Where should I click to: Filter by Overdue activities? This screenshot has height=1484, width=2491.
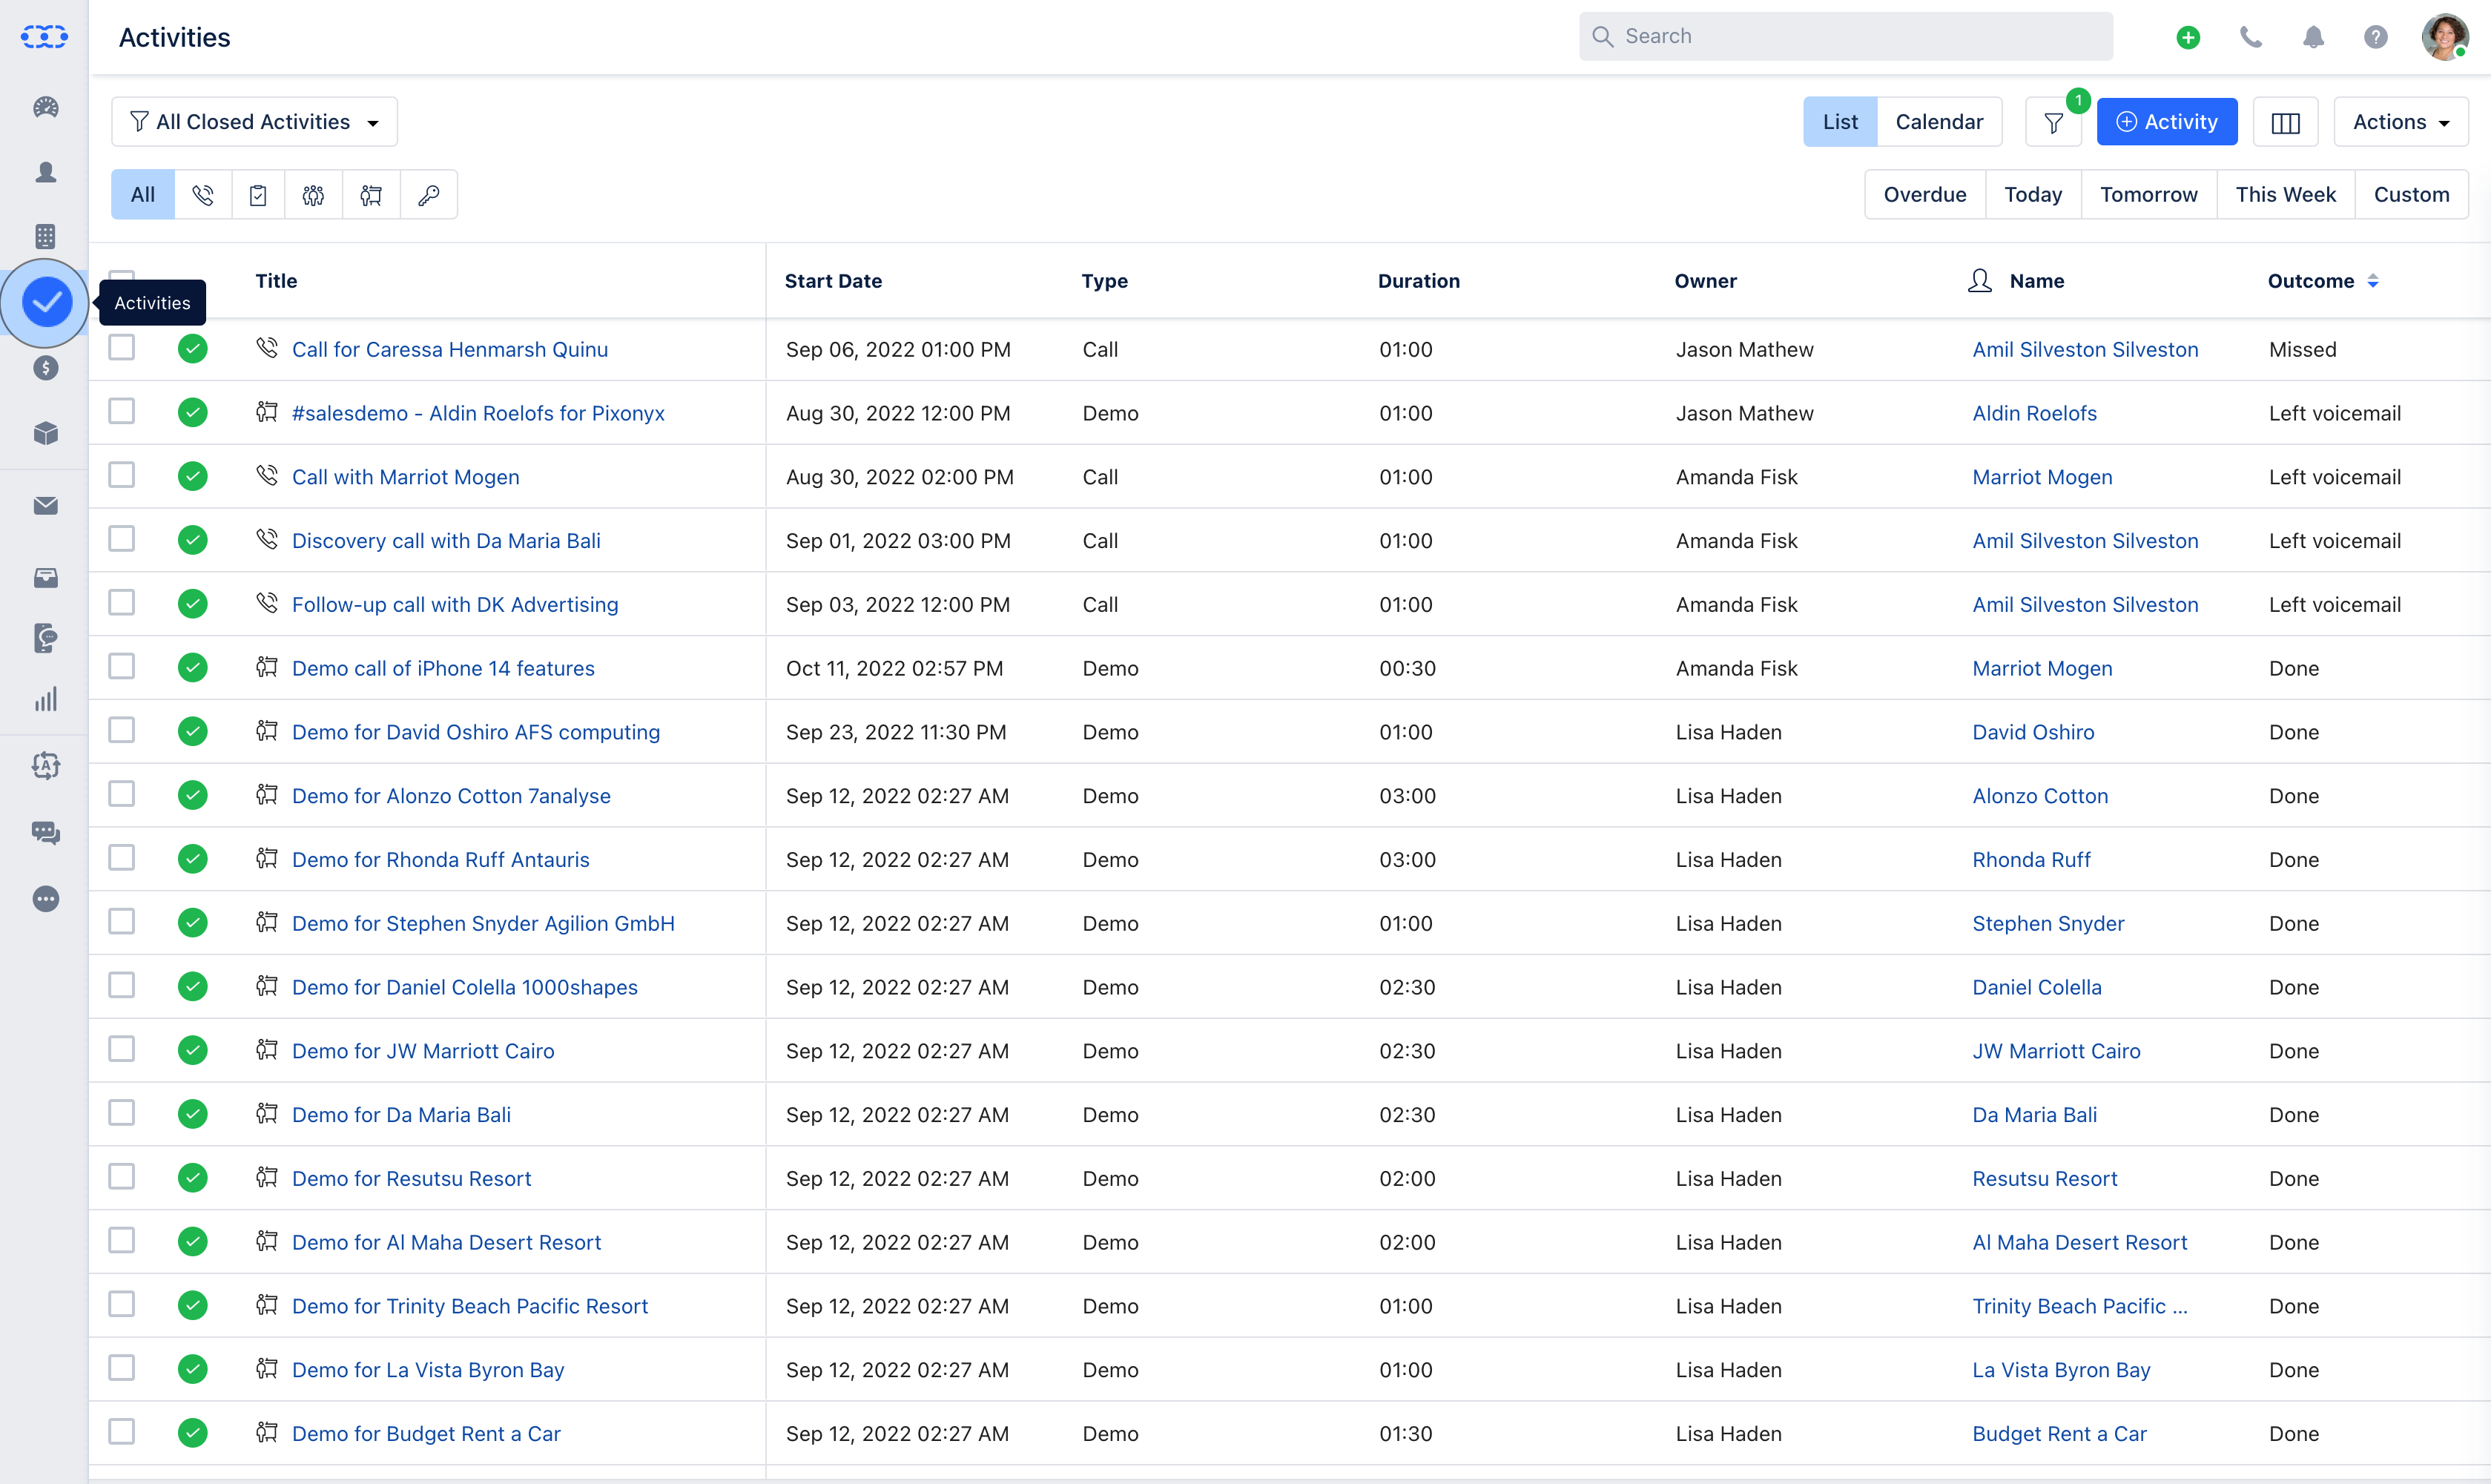click(1925, 195)
